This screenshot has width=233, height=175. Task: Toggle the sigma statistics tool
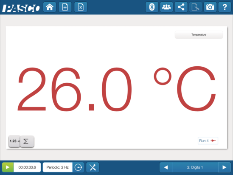[x=27, y=141]
